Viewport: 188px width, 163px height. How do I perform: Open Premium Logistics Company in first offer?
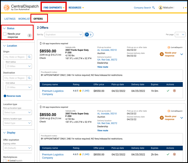(x=53, y=93)
